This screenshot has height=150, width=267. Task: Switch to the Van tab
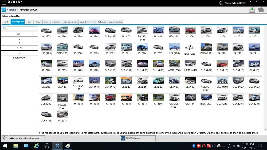[29, 22]
